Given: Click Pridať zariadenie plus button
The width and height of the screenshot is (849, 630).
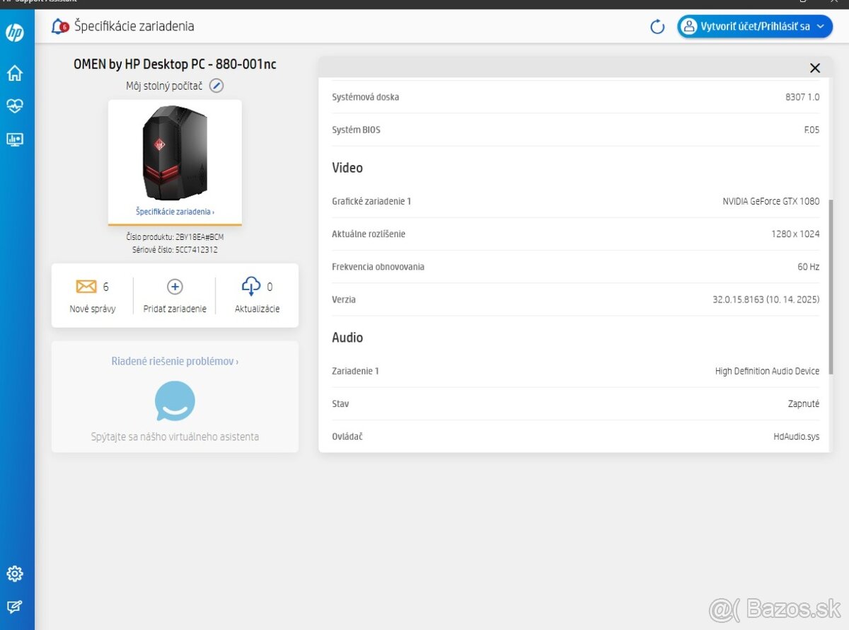Looking at the screenshot, I should point(175,287).
